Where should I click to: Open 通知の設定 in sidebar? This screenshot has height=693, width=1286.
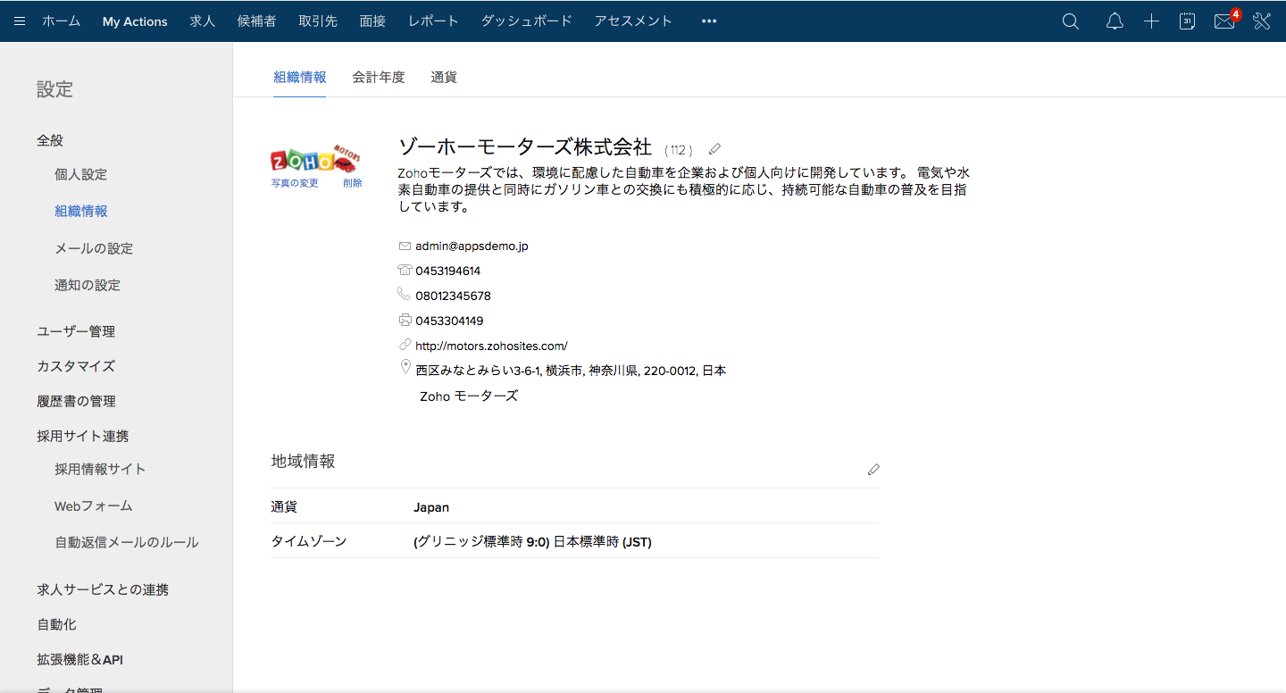point(88,285)
